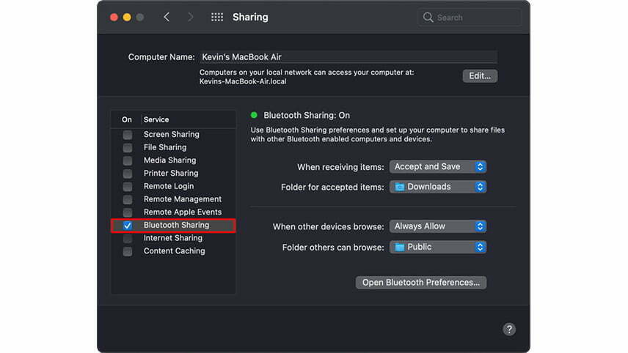This screenshot has width=628, height=353.
Task: Uncheck the Bluetooth Sharing checkbox
Action: (128, 226)
